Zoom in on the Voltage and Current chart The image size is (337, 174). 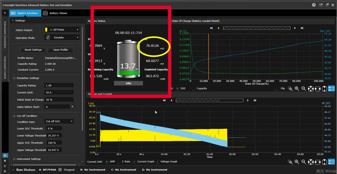[297, 162]
